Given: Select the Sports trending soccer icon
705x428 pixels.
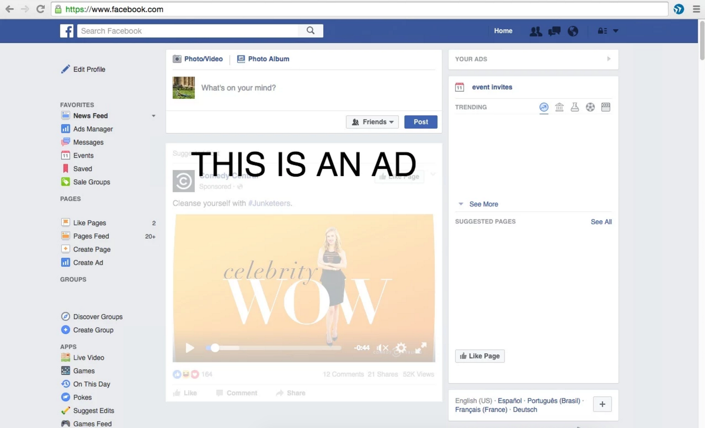Looking at the screenshot, I should [590, 107].
